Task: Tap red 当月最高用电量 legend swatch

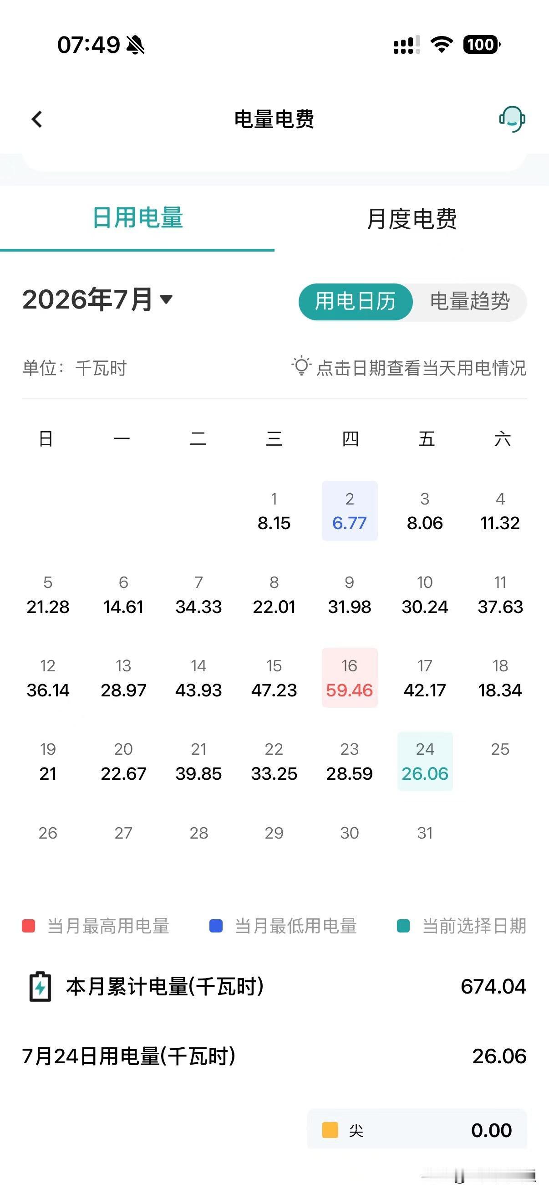Action: tap(29, 926)
